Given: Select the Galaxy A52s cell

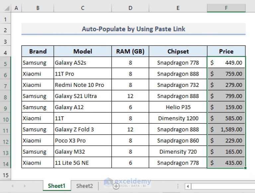Looking at the screenshot, I should point(83,63).
